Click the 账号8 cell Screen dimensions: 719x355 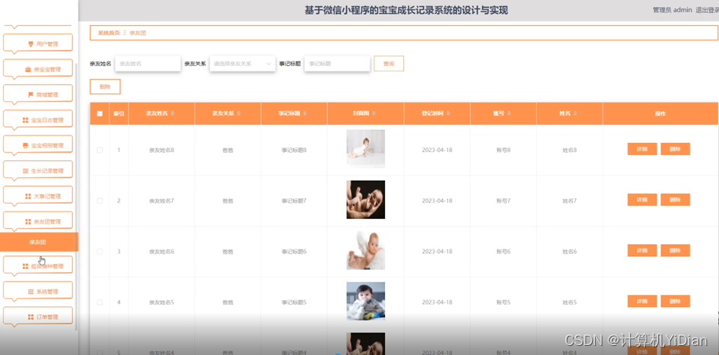(x=504, y=150)
